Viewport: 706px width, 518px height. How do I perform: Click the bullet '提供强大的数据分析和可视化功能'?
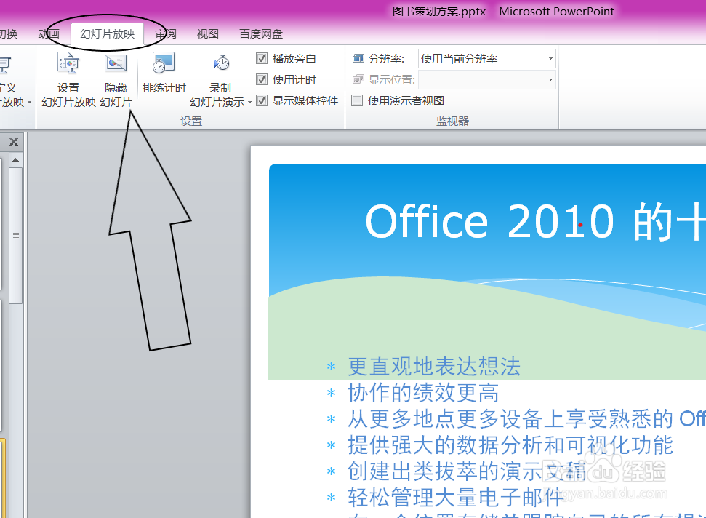click(510, 445)
